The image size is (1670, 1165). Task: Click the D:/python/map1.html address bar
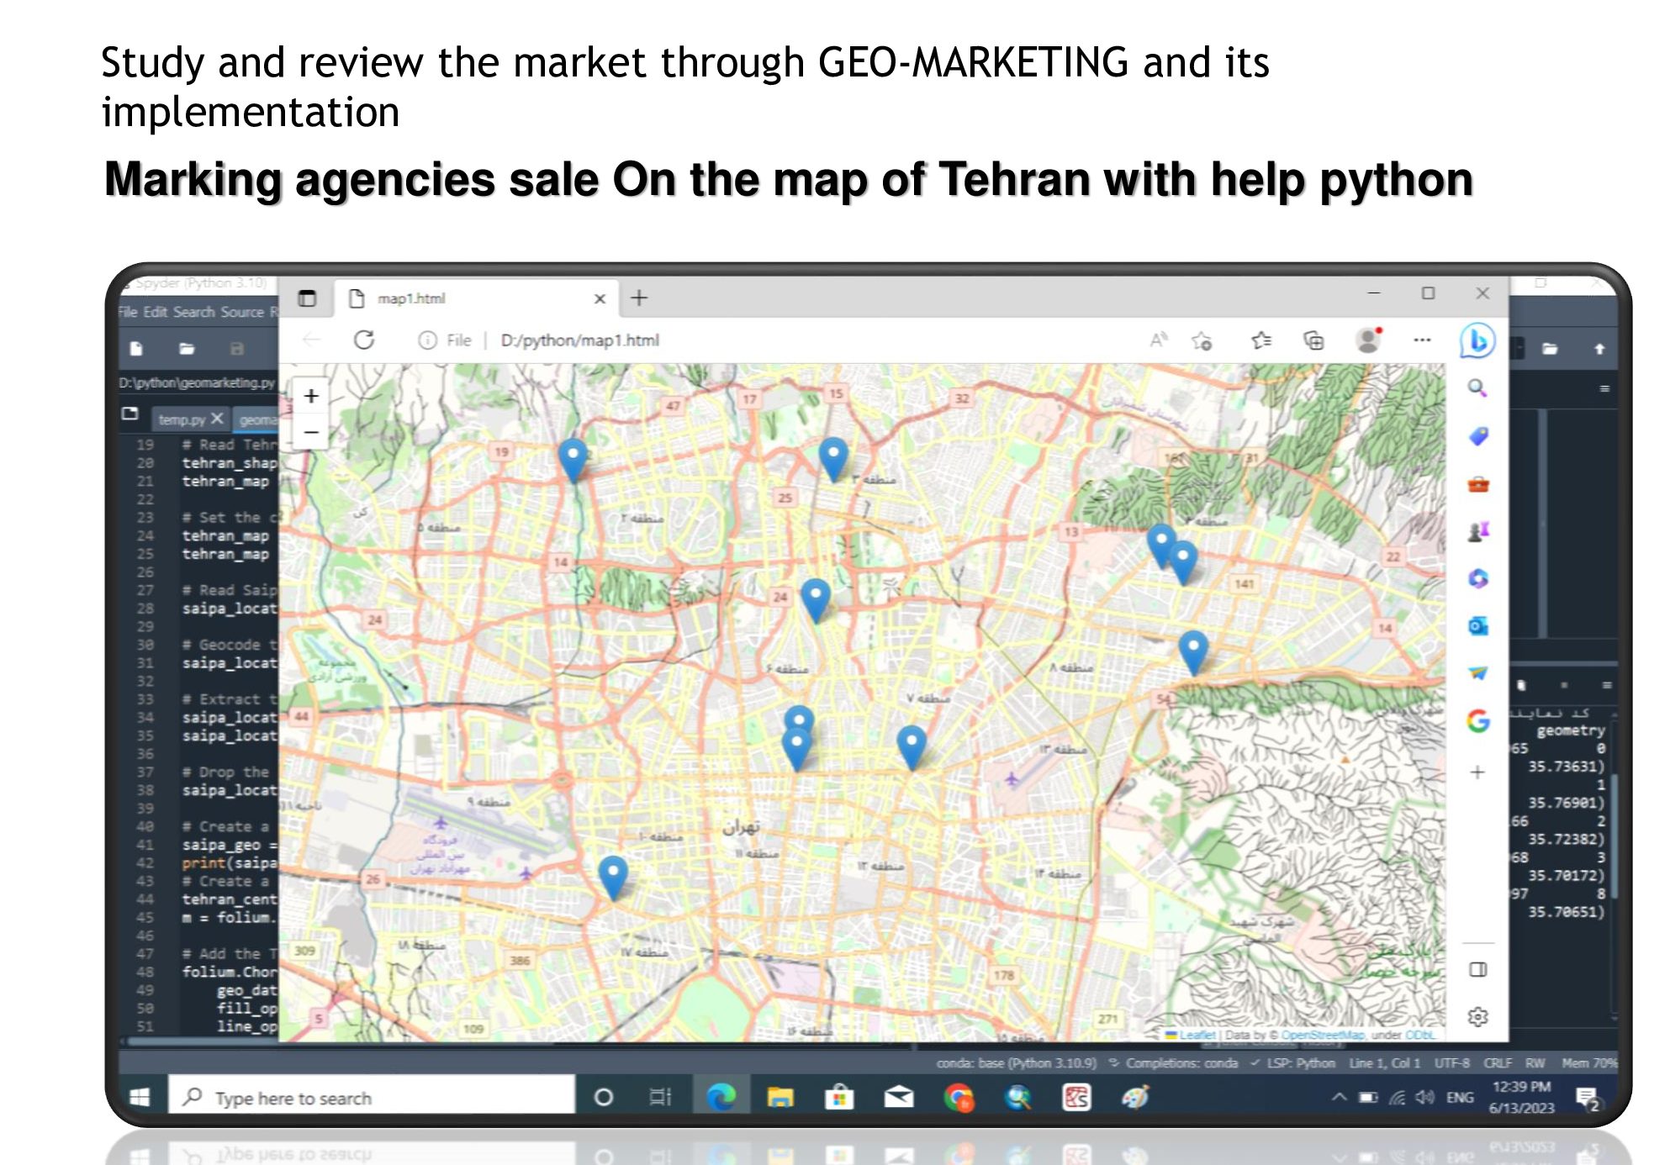click(x=579, y=340)
